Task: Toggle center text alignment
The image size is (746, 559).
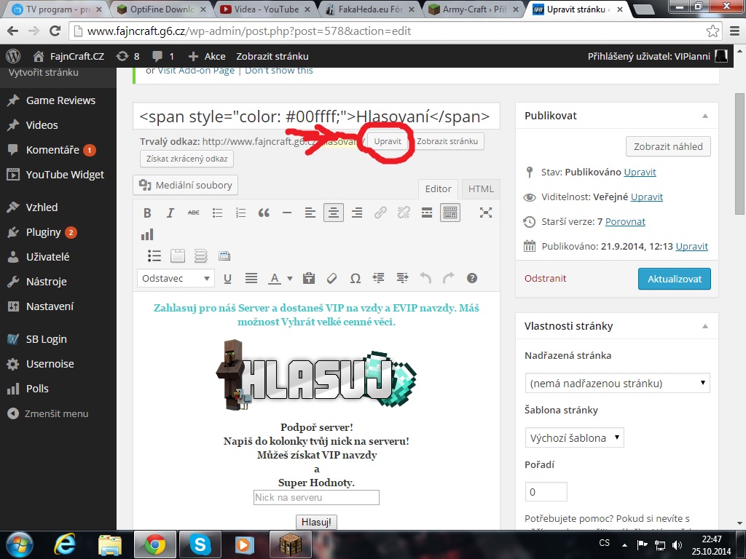Action: click(334, 213)
